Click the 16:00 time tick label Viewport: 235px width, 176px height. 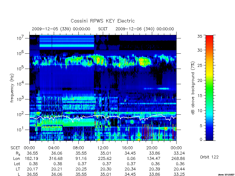pos(127,148)
